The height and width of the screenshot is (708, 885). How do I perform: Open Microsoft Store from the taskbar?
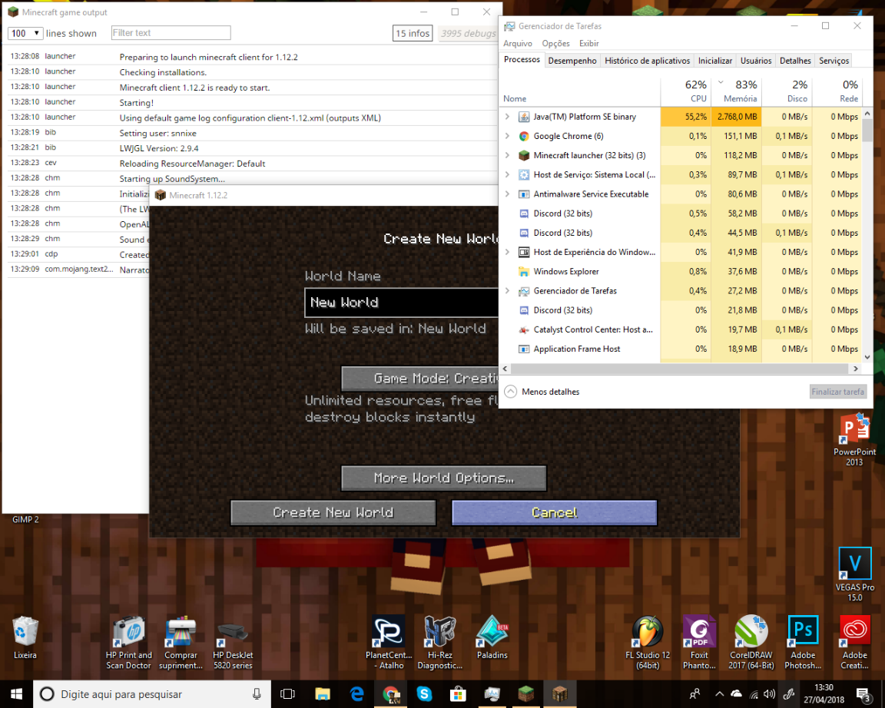coord(459,694)
